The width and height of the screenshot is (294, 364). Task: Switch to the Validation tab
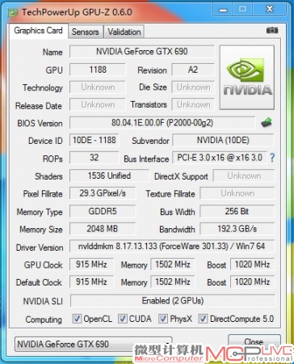pos(124,32)
